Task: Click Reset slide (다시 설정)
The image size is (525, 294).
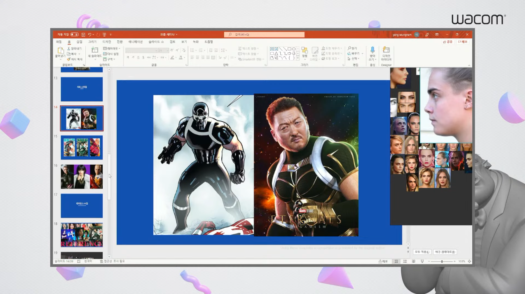Action: pos(111,54)
